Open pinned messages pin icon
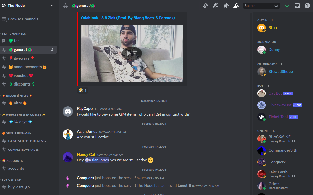This screenshot has height=195, width=313. pos(226,6)
